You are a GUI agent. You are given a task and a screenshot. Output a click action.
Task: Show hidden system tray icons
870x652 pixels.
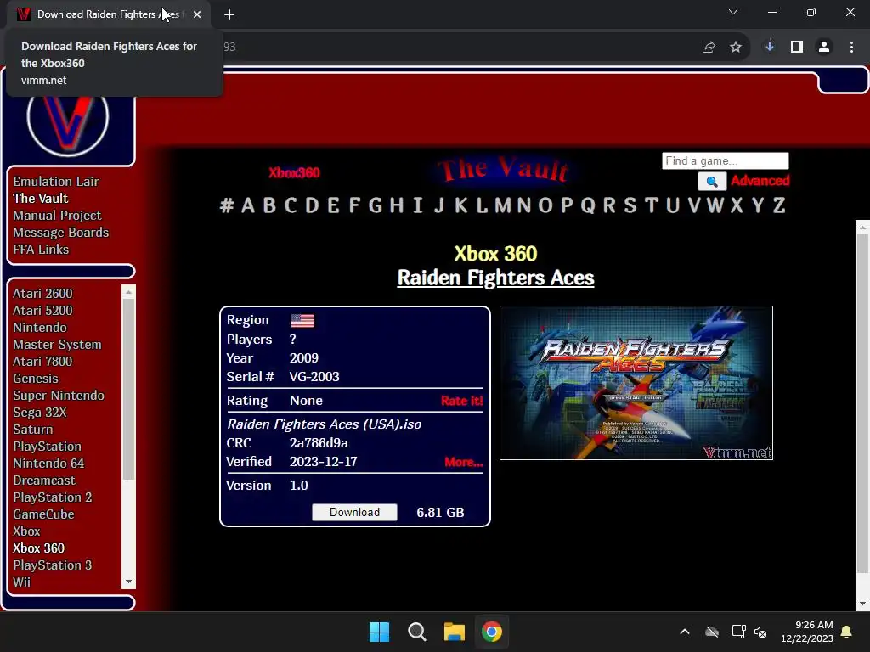tap(685, 632)
